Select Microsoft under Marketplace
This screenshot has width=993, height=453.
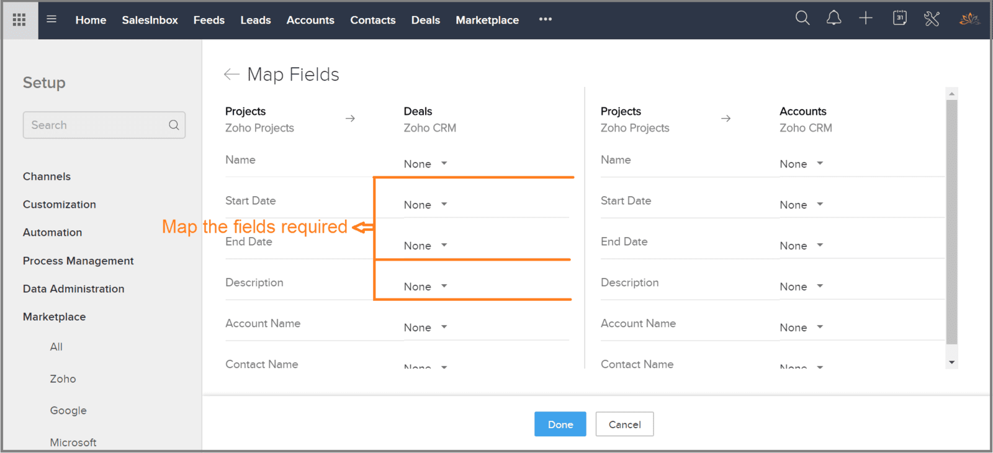pos(73,442)
